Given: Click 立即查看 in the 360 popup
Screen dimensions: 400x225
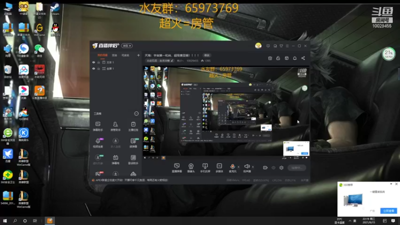Looking at the screenshot, I should pyautogui.click(x=388, y=210).
